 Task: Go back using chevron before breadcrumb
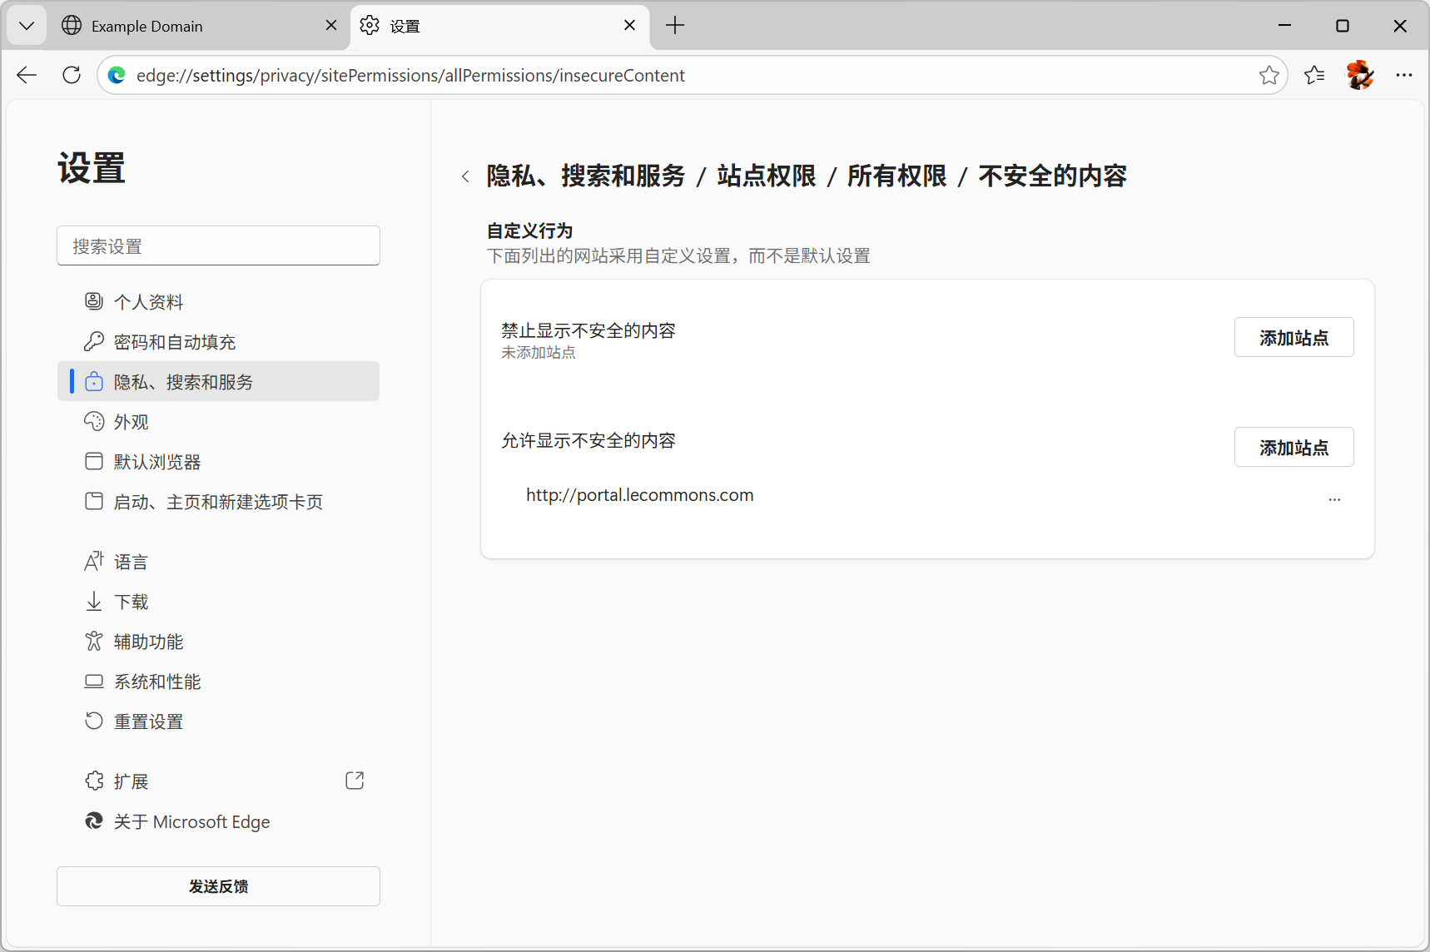click(465, 176)
